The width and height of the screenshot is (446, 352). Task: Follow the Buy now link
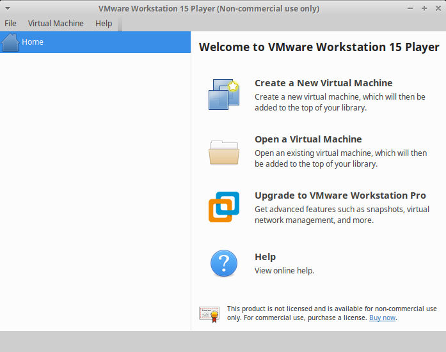(x=382, y=318)
